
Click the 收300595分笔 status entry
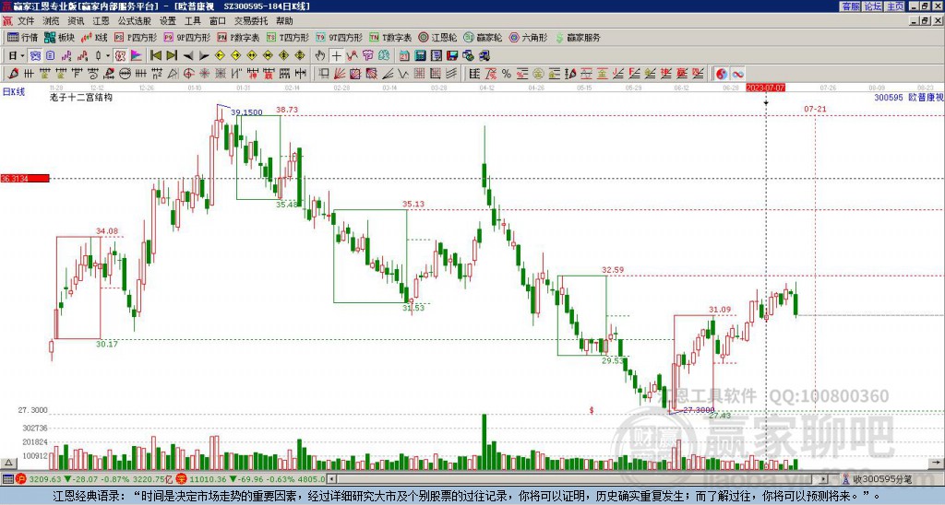881,479
